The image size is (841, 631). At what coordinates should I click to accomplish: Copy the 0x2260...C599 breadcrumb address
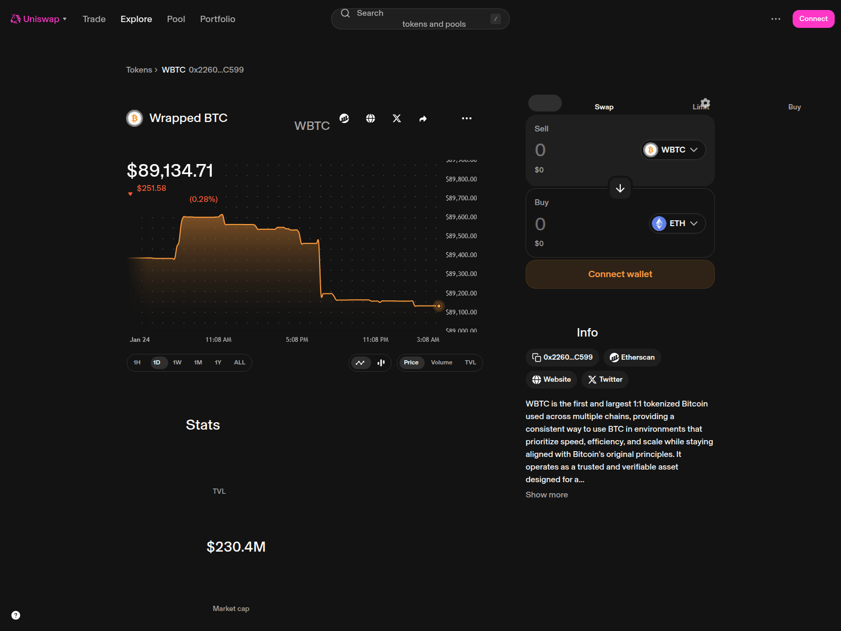pyautogui.click(x=216, y=70)
